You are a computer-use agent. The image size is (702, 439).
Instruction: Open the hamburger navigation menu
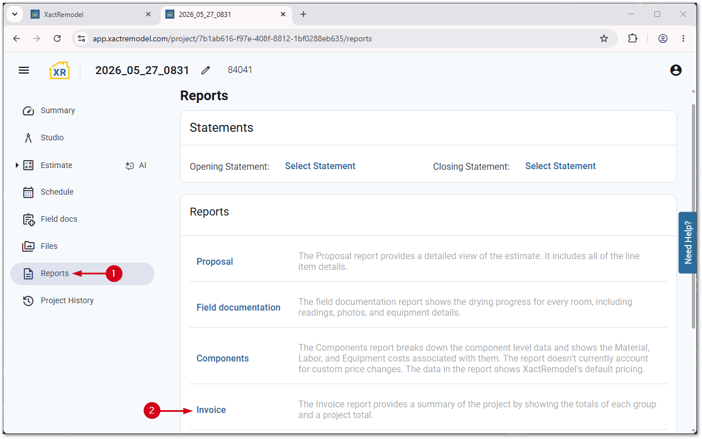click(x=24, y=70)
